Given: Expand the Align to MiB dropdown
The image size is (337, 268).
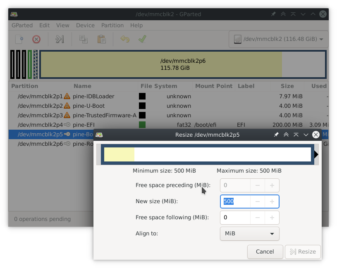Looking at the screenshot, I should point(249,234).
